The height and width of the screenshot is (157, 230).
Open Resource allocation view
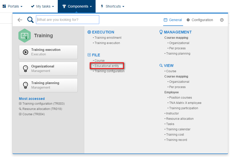click(x=180, y=119)
